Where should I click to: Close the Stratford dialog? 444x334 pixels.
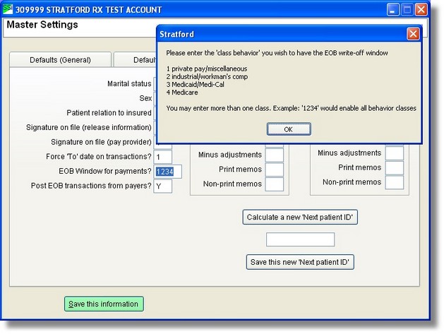[413, 34]
